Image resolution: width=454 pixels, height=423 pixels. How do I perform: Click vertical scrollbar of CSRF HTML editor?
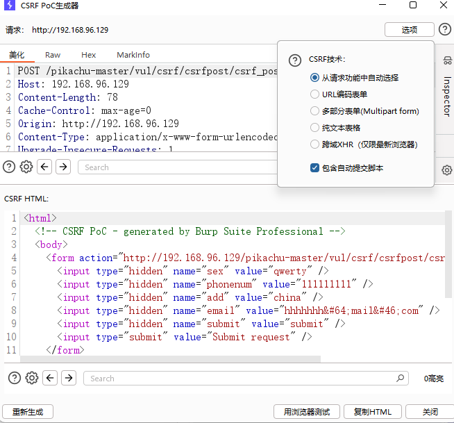(x=448, y=254)
